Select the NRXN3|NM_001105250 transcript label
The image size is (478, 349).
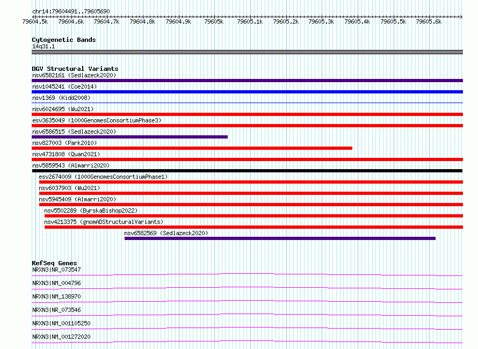pos(61,323)
